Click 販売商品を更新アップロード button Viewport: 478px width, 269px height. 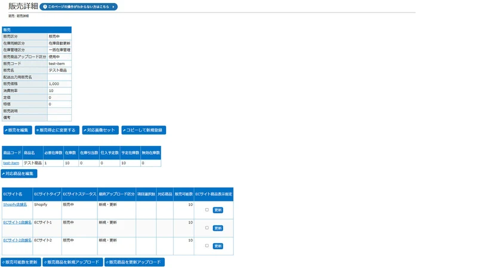click(x=134, y=262)
